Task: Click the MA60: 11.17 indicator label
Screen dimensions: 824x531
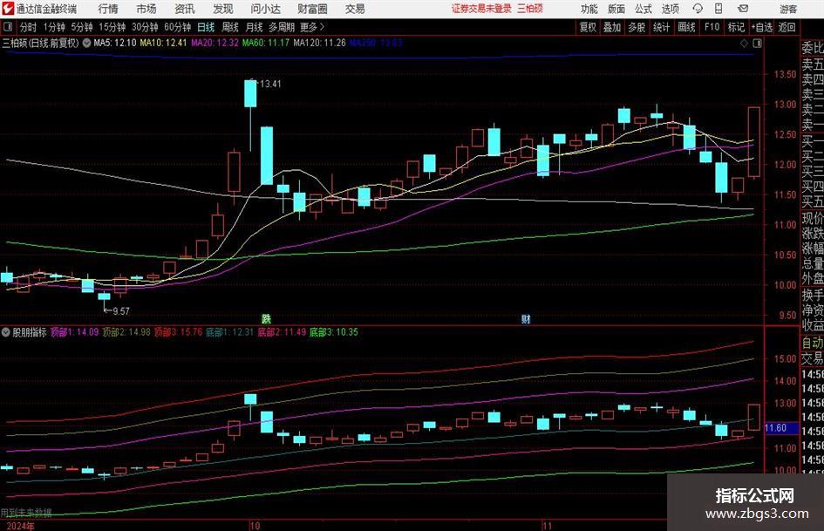Action: 265,43
